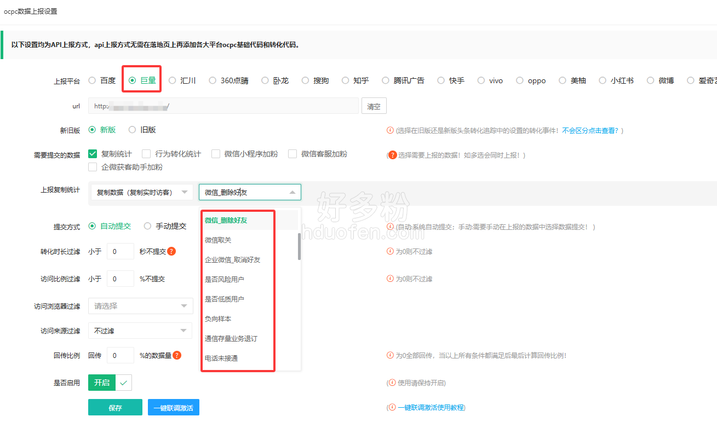This screenshot has height=428, width=717.
Task: Open the 访问来源过滤 不过滤 dropdown
Action: [140, 331]
